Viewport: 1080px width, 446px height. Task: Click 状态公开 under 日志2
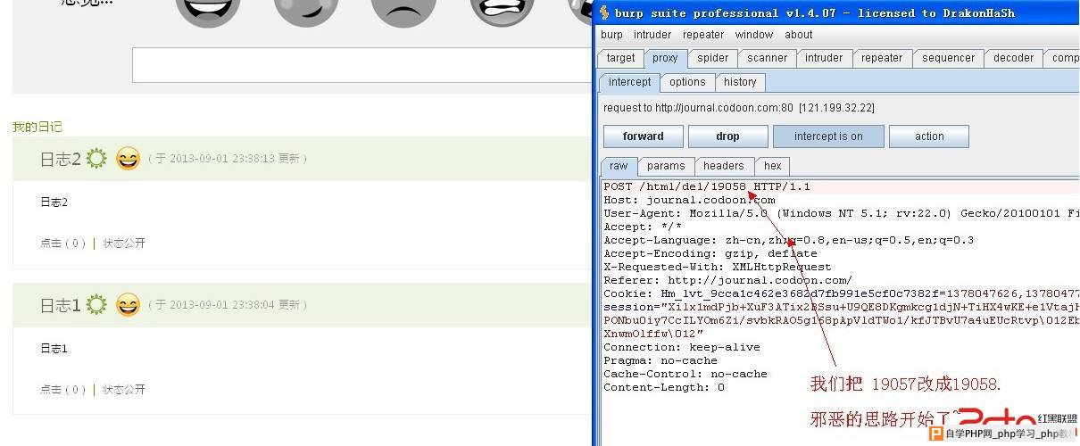(123, 243)
